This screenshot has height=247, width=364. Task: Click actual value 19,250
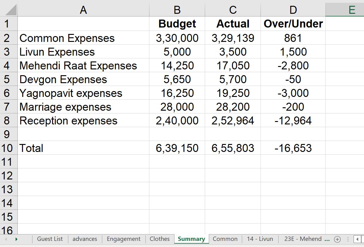click(233, 93)
